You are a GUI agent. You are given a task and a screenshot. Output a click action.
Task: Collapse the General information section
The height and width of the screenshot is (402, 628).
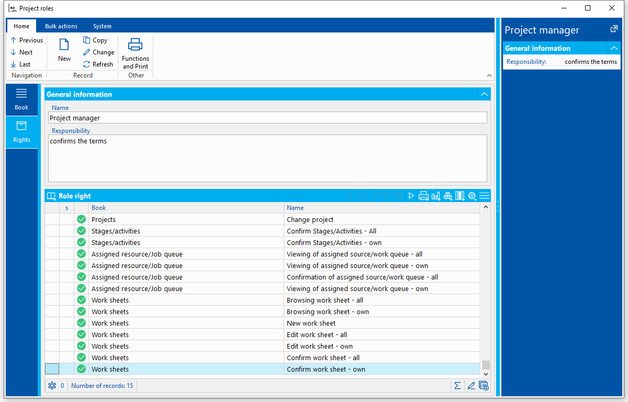click(485, 94)
